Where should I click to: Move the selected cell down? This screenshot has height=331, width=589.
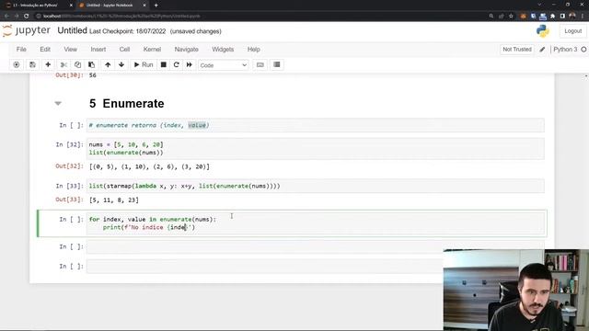(x=121, y=65)
